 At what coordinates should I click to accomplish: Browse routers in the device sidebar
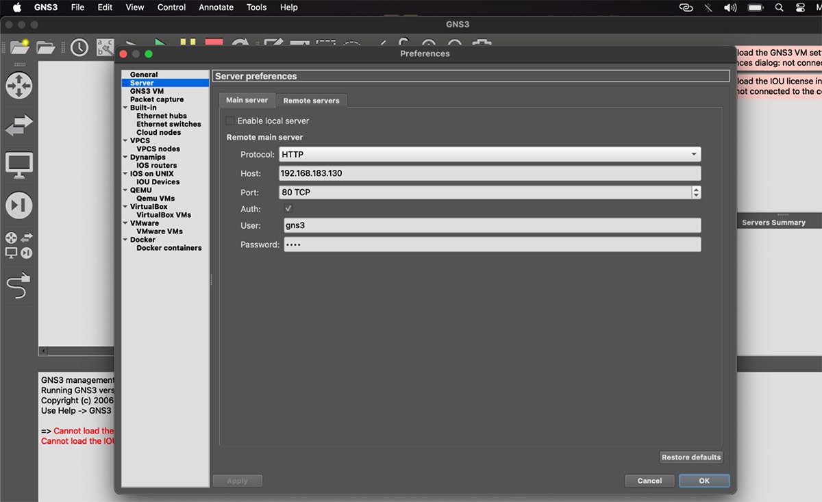[x=18, y=86]
